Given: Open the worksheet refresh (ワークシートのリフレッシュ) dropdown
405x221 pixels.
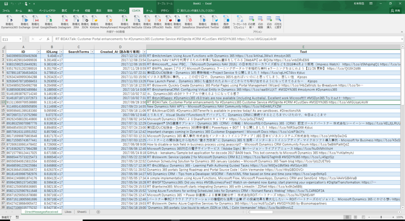Looking at the screenshot, I should [x=240, y=22].
